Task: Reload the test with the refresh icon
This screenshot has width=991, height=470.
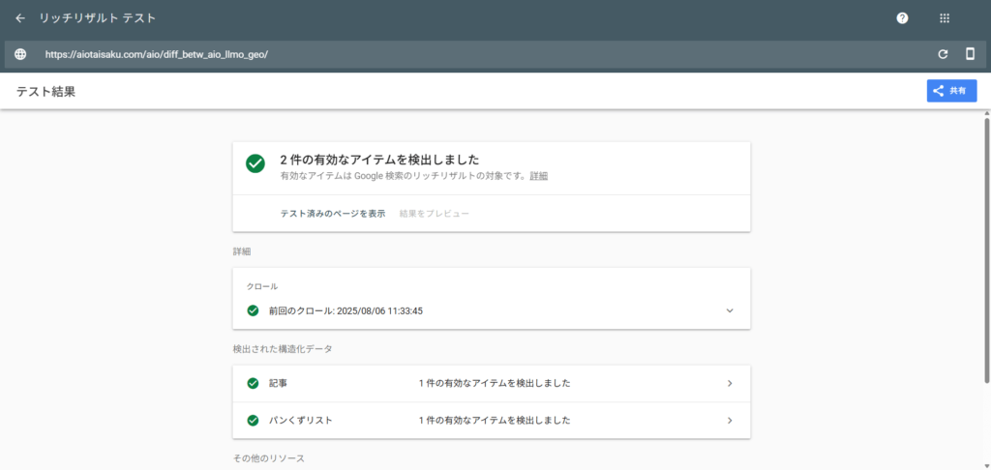Action: point(943,54)
